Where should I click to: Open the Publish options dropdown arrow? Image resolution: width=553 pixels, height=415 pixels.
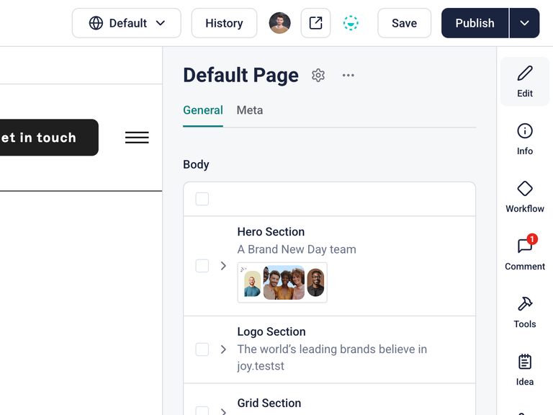point(524,23)
